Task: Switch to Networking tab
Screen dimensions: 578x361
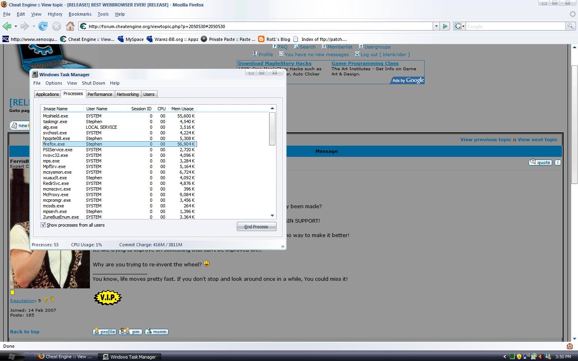Action: click(x=128, y=94)
